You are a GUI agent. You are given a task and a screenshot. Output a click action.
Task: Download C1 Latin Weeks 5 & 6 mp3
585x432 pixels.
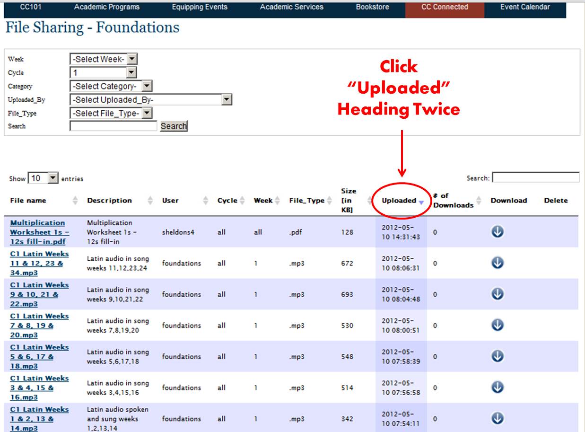pos(498,356)
